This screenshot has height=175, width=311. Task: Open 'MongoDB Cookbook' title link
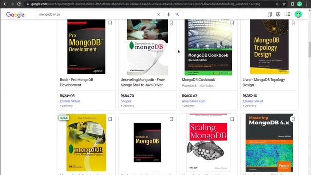[198, 80]
